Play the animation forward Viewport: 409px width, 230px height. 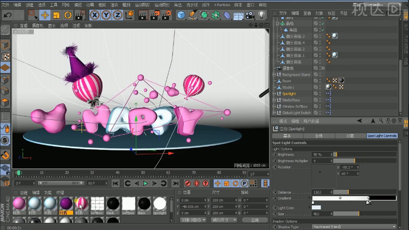click(x=145, y=183)
